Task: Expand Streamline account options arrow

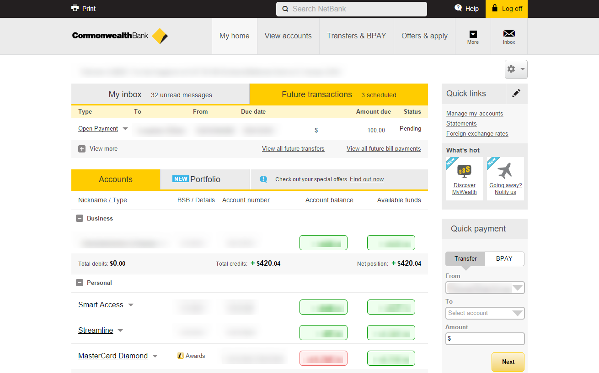Action: pyautogui.click(x=120, y=331)
